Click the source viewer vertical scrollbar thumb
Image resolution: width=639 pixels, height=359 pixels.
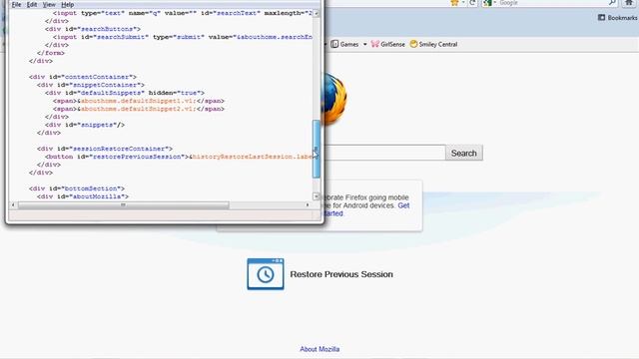pyautogui.click(x=317, y=149)
